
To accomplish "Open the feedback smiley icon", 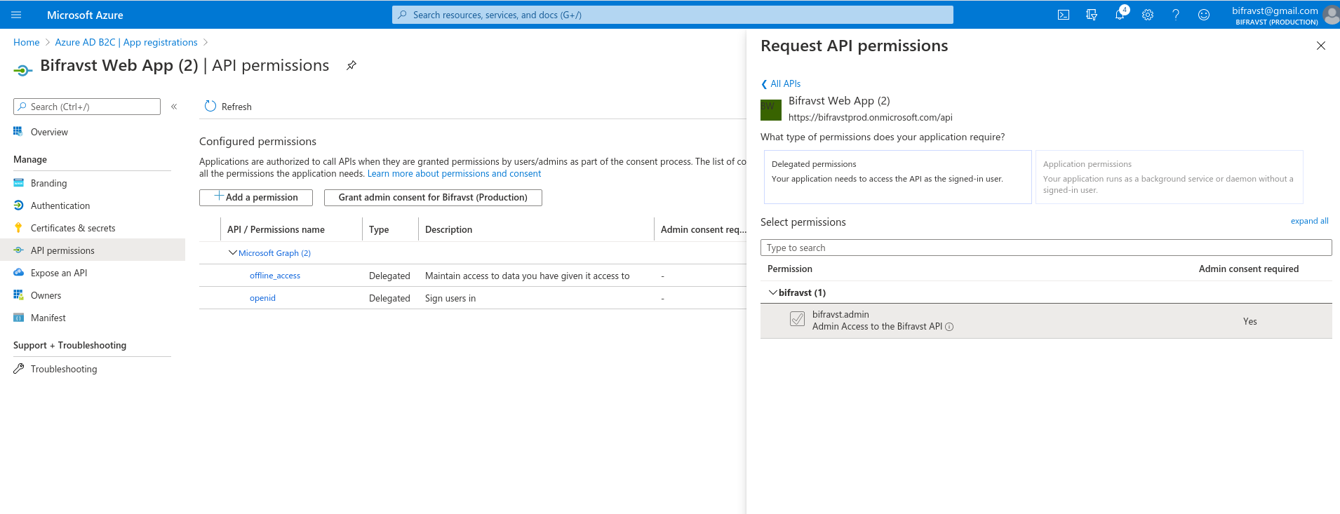I will pyautogui.click(x=1204, y=15).
